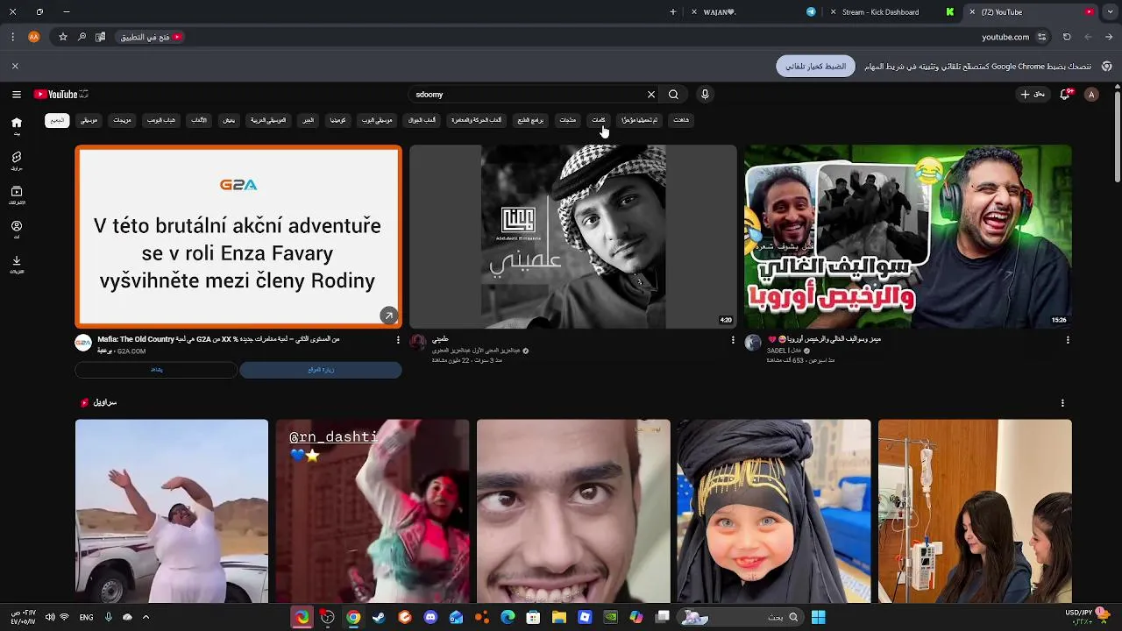Click the address bar youtube.com
This screenshot has width=1122, height=631.
click(x=1005, y=37)
